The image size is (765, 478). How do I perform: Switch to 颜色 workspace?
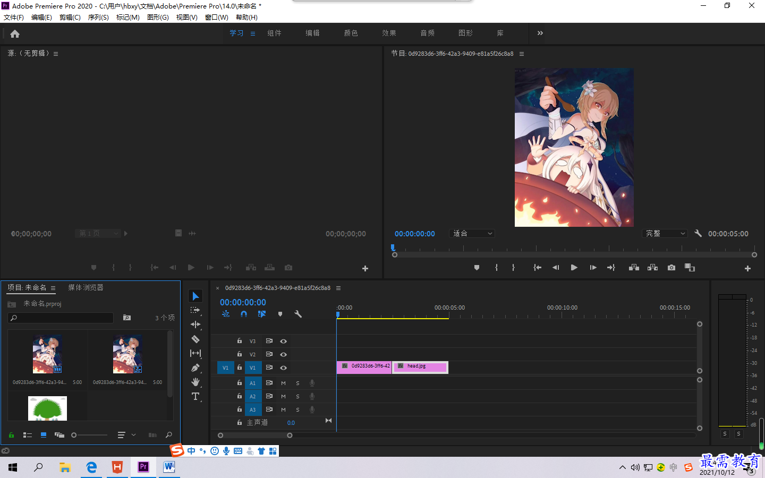point(351,33)
